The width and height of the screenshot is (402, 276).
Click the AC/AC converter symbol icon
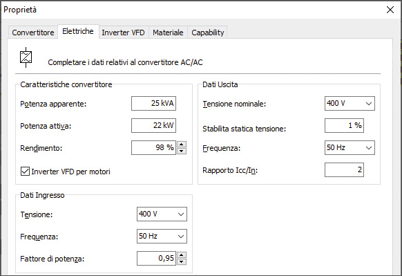(x=26, y=57)
